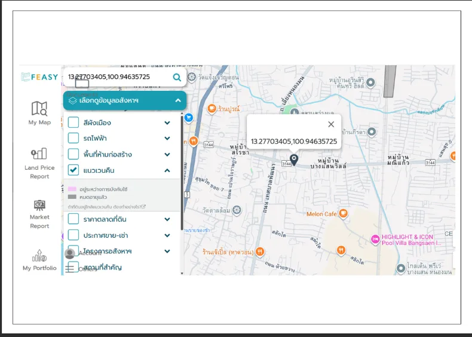The height and width of the screenshot is (337, 472).
Task: Click the blue shopping cart marker
Action: [189, 118]
